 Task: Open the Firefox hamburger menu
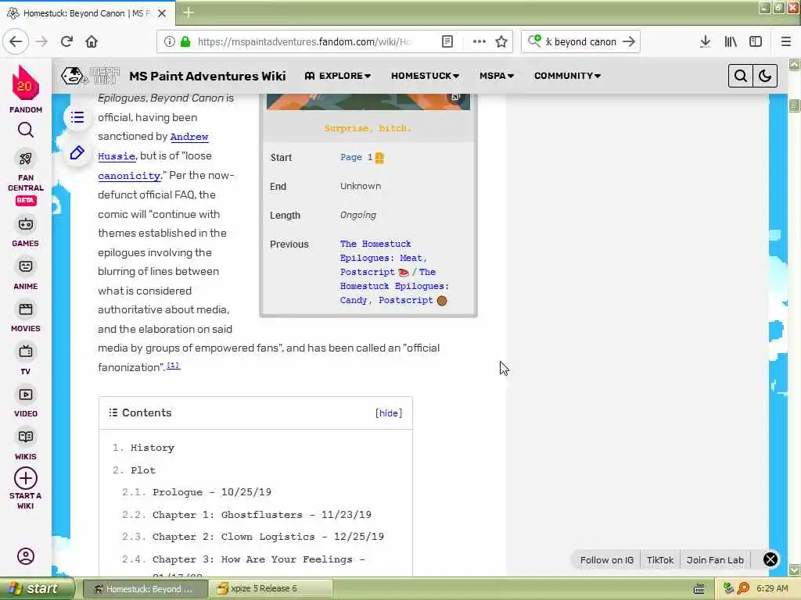click(785, 41)
